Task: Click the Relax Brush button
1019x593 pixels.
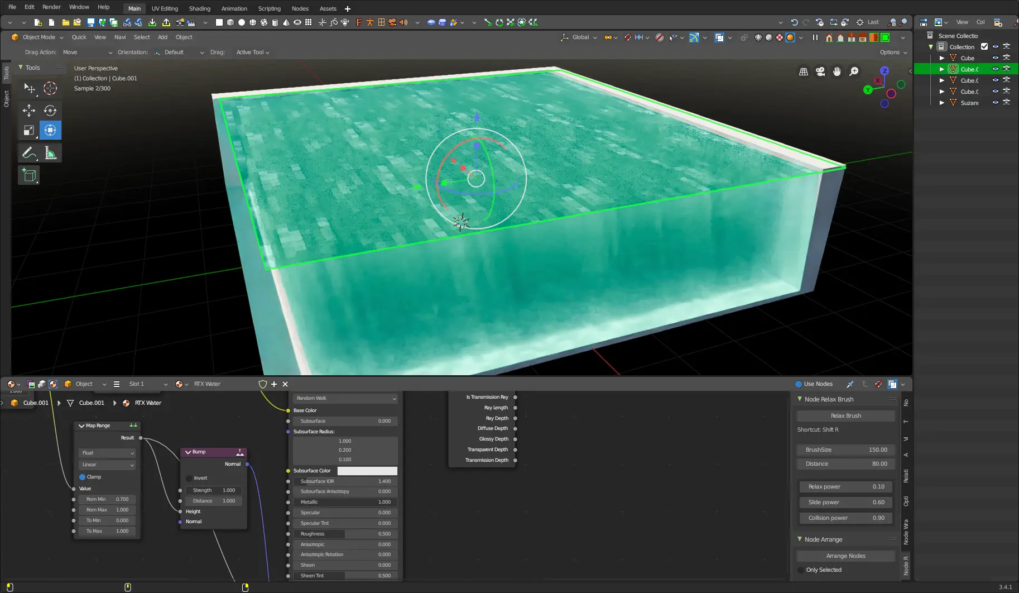Action: 845,415
